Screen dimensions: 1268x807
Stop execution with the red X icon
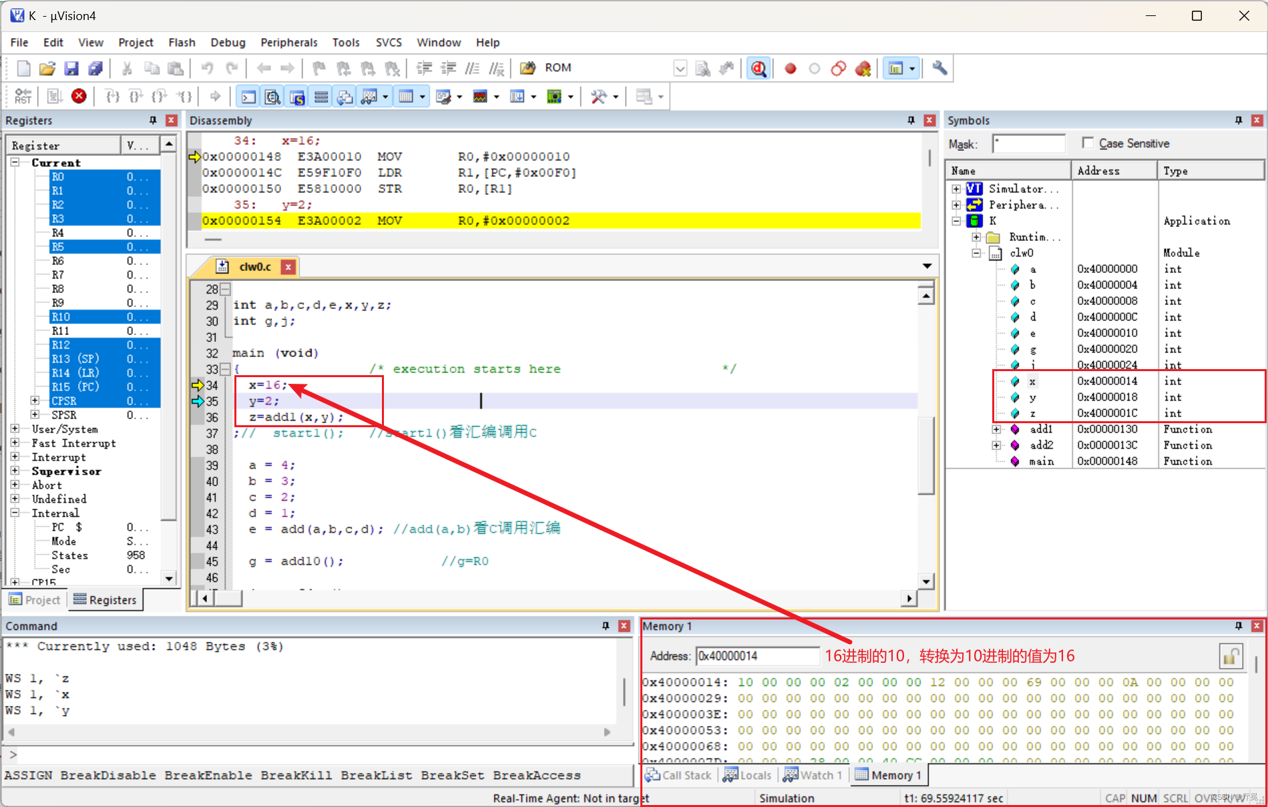79,97
